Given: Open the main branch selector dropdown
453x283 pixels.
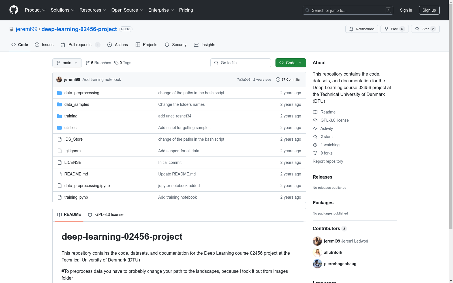Looking at the screenshot, I should [x=67, y=63].
